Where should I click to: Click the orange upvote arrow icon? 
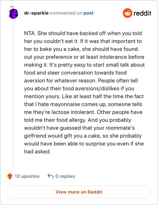pos(10,176)
